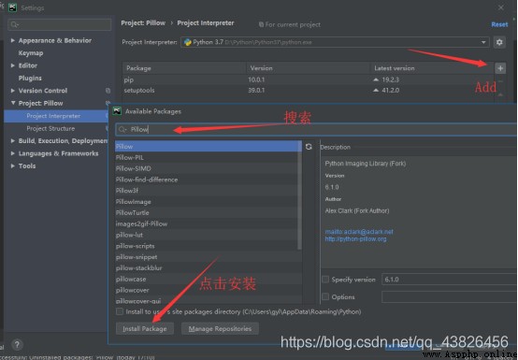Click the Settings search magnifier icon
This screenshot has width=518, height=360.
[x=15, y=24]
